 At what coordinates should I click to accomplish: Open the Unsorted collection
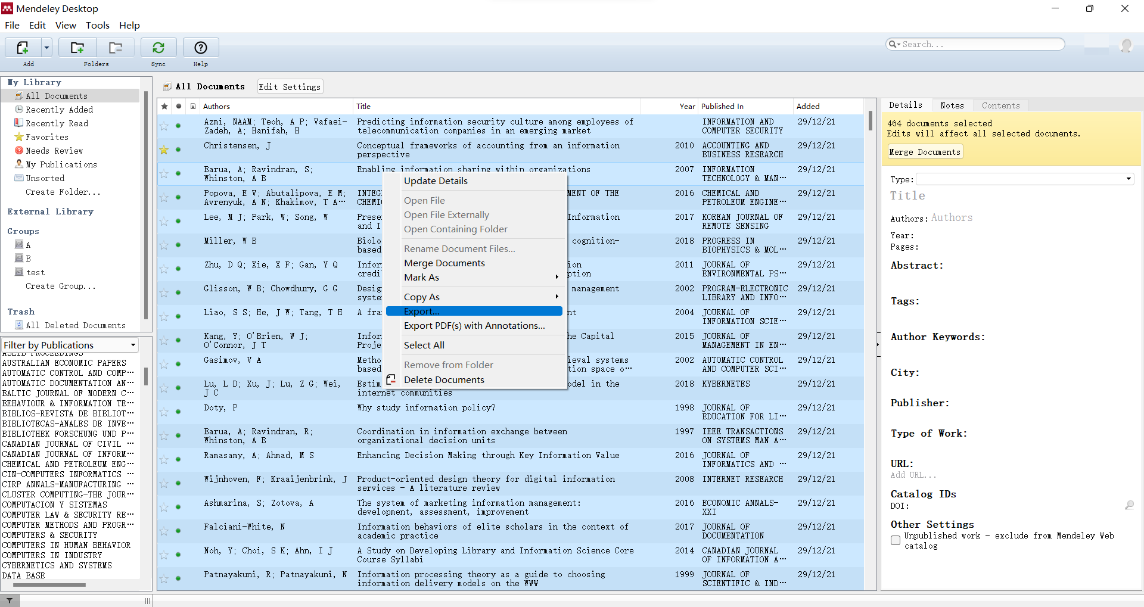click(x=45, y=178)
